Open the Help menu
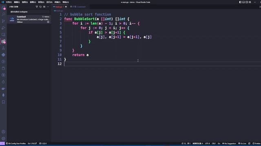Viewport: 261px width, 146px height. click(x=66, y=2)
